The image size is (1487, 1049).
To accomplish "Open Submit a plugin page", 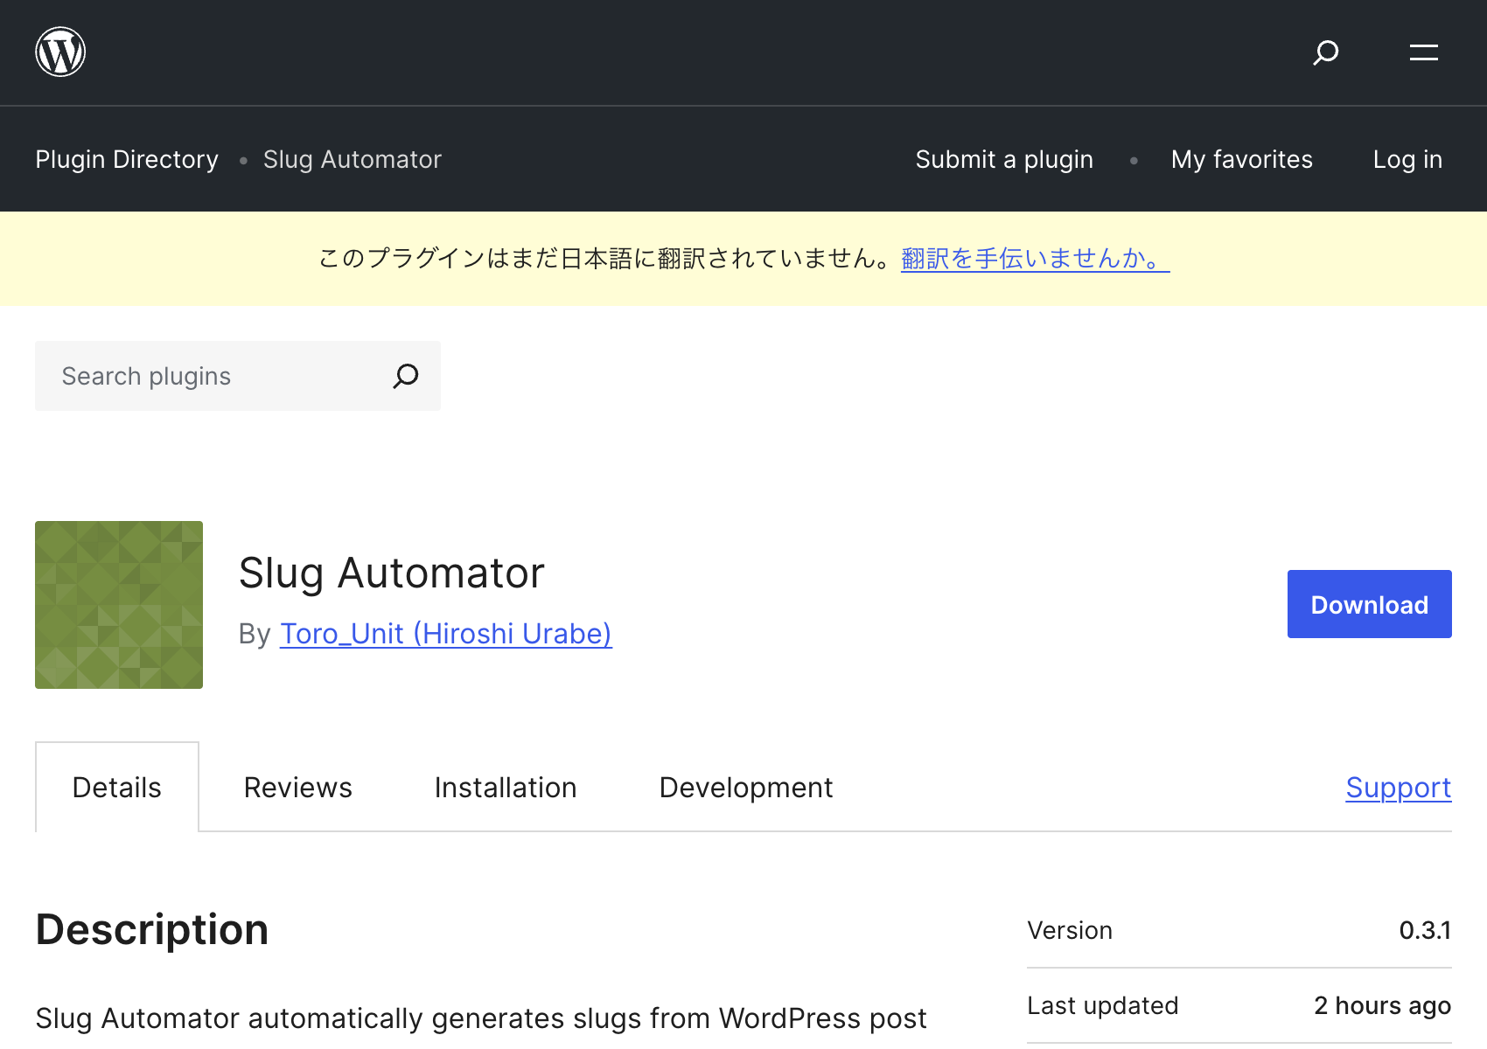I will coord(1004,159).
